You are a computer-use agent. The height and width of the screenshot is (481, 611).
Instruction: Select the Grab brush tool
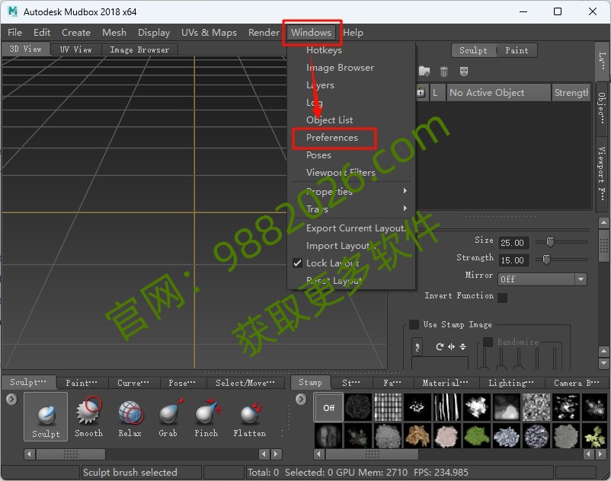coord(168,416)
